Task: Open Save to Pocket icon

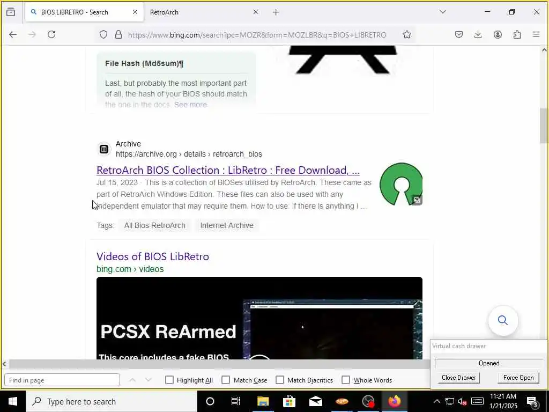Action: [459, 34]
